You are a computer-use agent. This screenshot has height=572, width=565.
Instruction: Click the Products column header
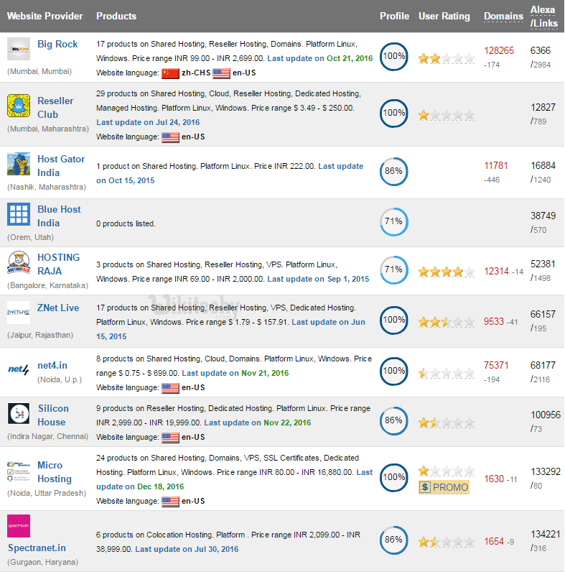click(x=116, y=16)
